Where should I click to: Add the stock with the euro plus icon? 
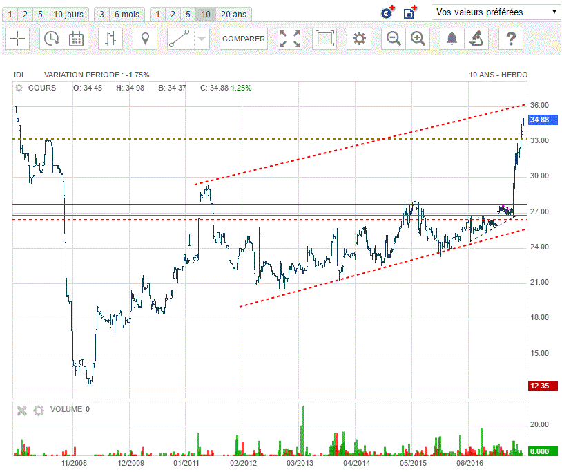[387, 12]
